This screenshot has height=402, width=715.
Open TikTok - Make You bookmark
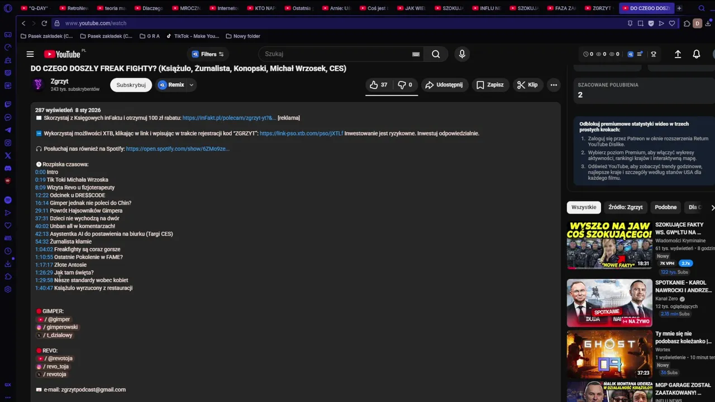tap(192, 36)
